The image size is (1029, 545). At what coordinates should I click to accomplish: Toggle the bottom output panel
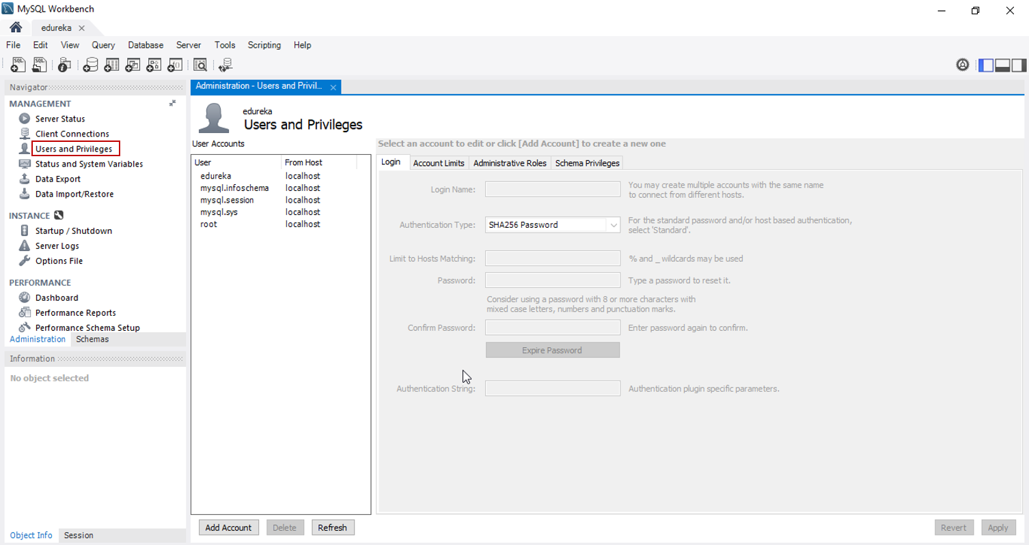point(1002,65)
